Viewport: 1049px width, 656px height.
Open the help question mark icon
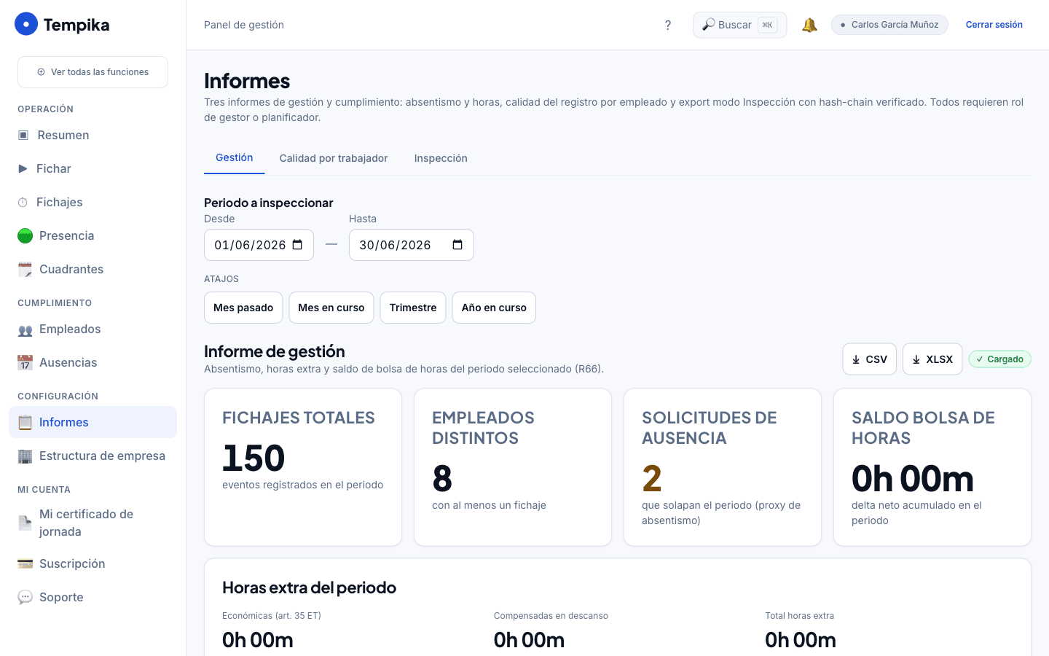coord(668,25)
